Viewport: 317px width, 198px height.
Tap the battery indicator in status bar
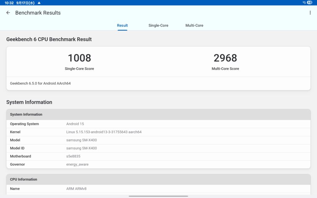tap(310, 2)
